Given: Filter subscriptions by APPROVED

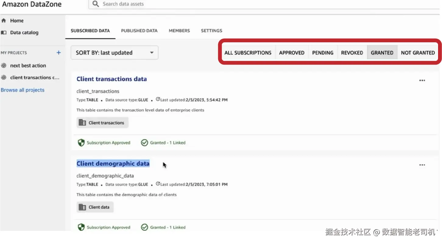Looking at the screenshot, I should tap(292, 53).
